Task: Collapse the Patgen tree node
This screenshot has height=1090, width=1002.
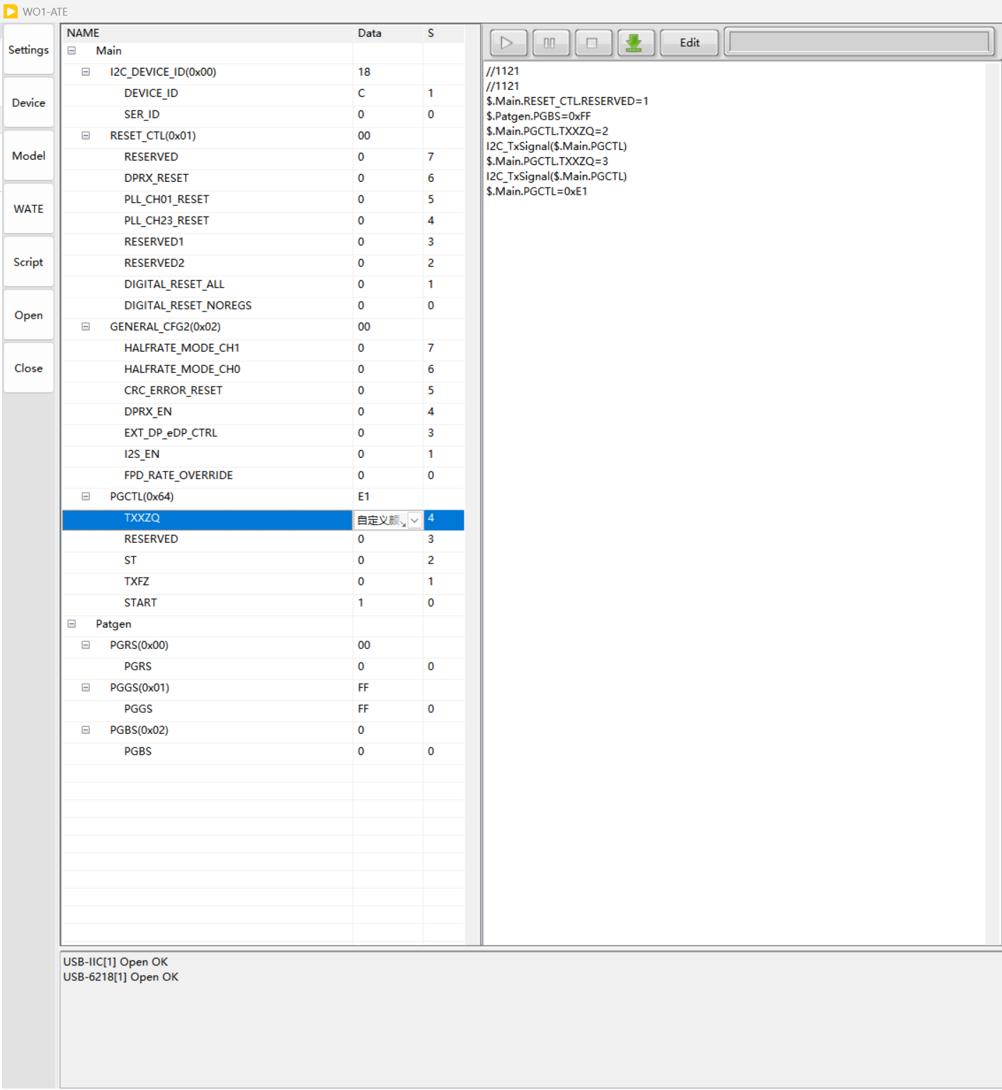Action: (x=72, y=624)
